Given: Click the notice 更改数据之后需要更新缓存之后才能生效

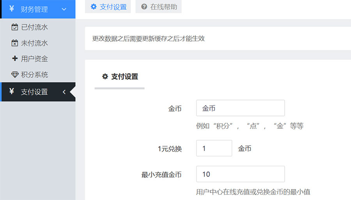Looking at the screenshot, I should [x=149, y=39].
